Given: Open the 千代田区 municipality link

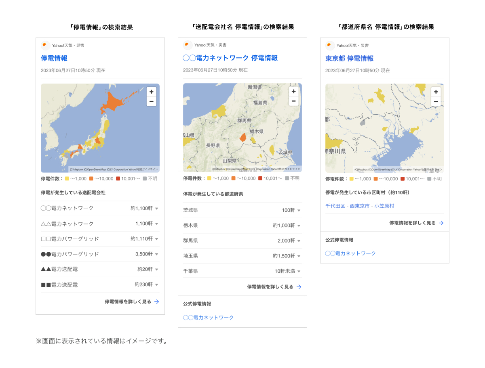Looking at the screenshot, I should (335, 206).
